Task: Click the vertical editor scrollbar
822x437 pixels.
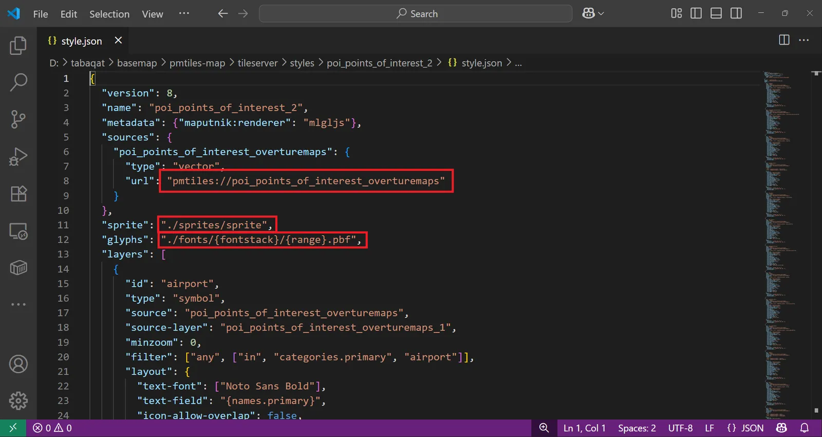Action: pos(816,245)
